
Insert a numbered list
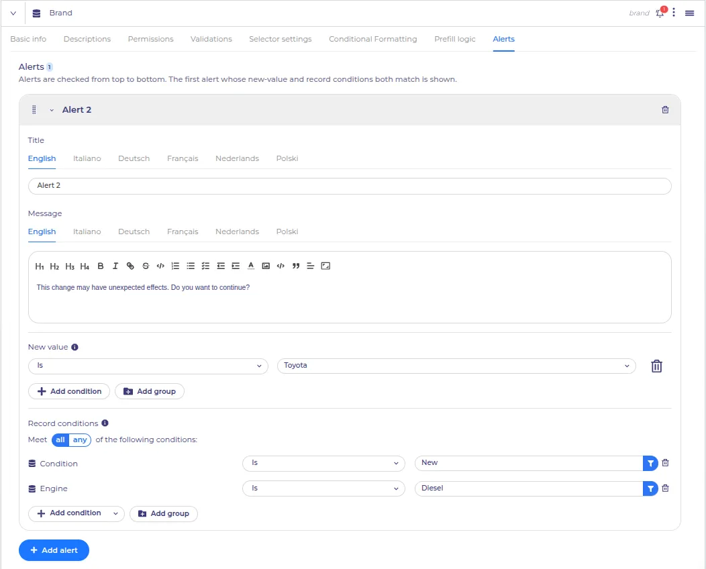tap(176, 266)
